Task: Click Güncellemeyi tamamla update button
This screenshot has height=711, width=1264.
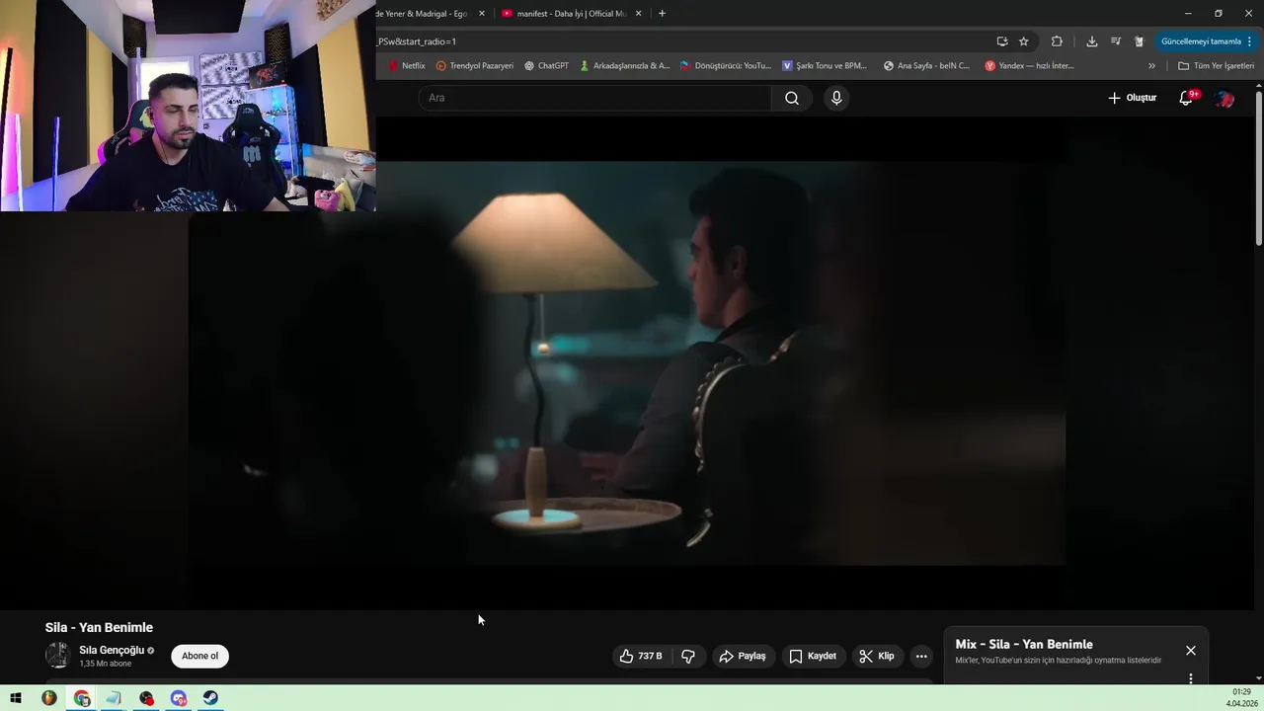Action: coord(1207,41)
